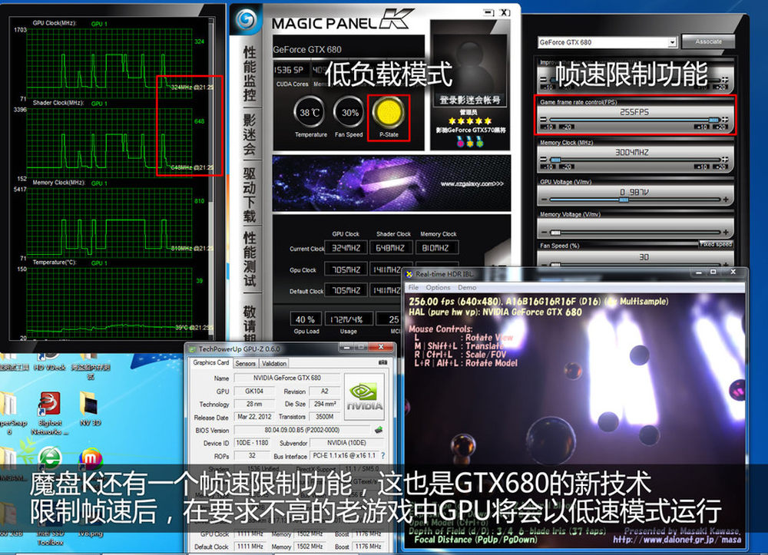The image size is (768, 555).
Task: Click -20 under Game frame rate control
Action: (x=568, y=127)
